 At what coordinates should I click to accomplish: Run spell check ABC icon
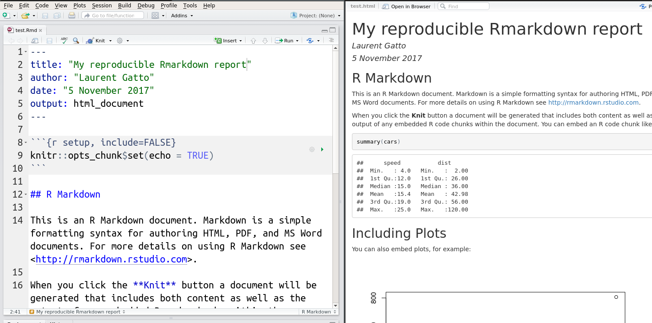click(64, 40)
